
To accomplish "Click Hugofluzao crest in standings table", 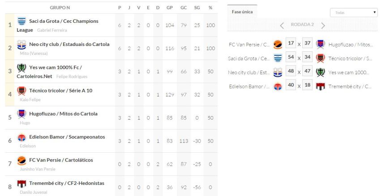I will 21,114.
